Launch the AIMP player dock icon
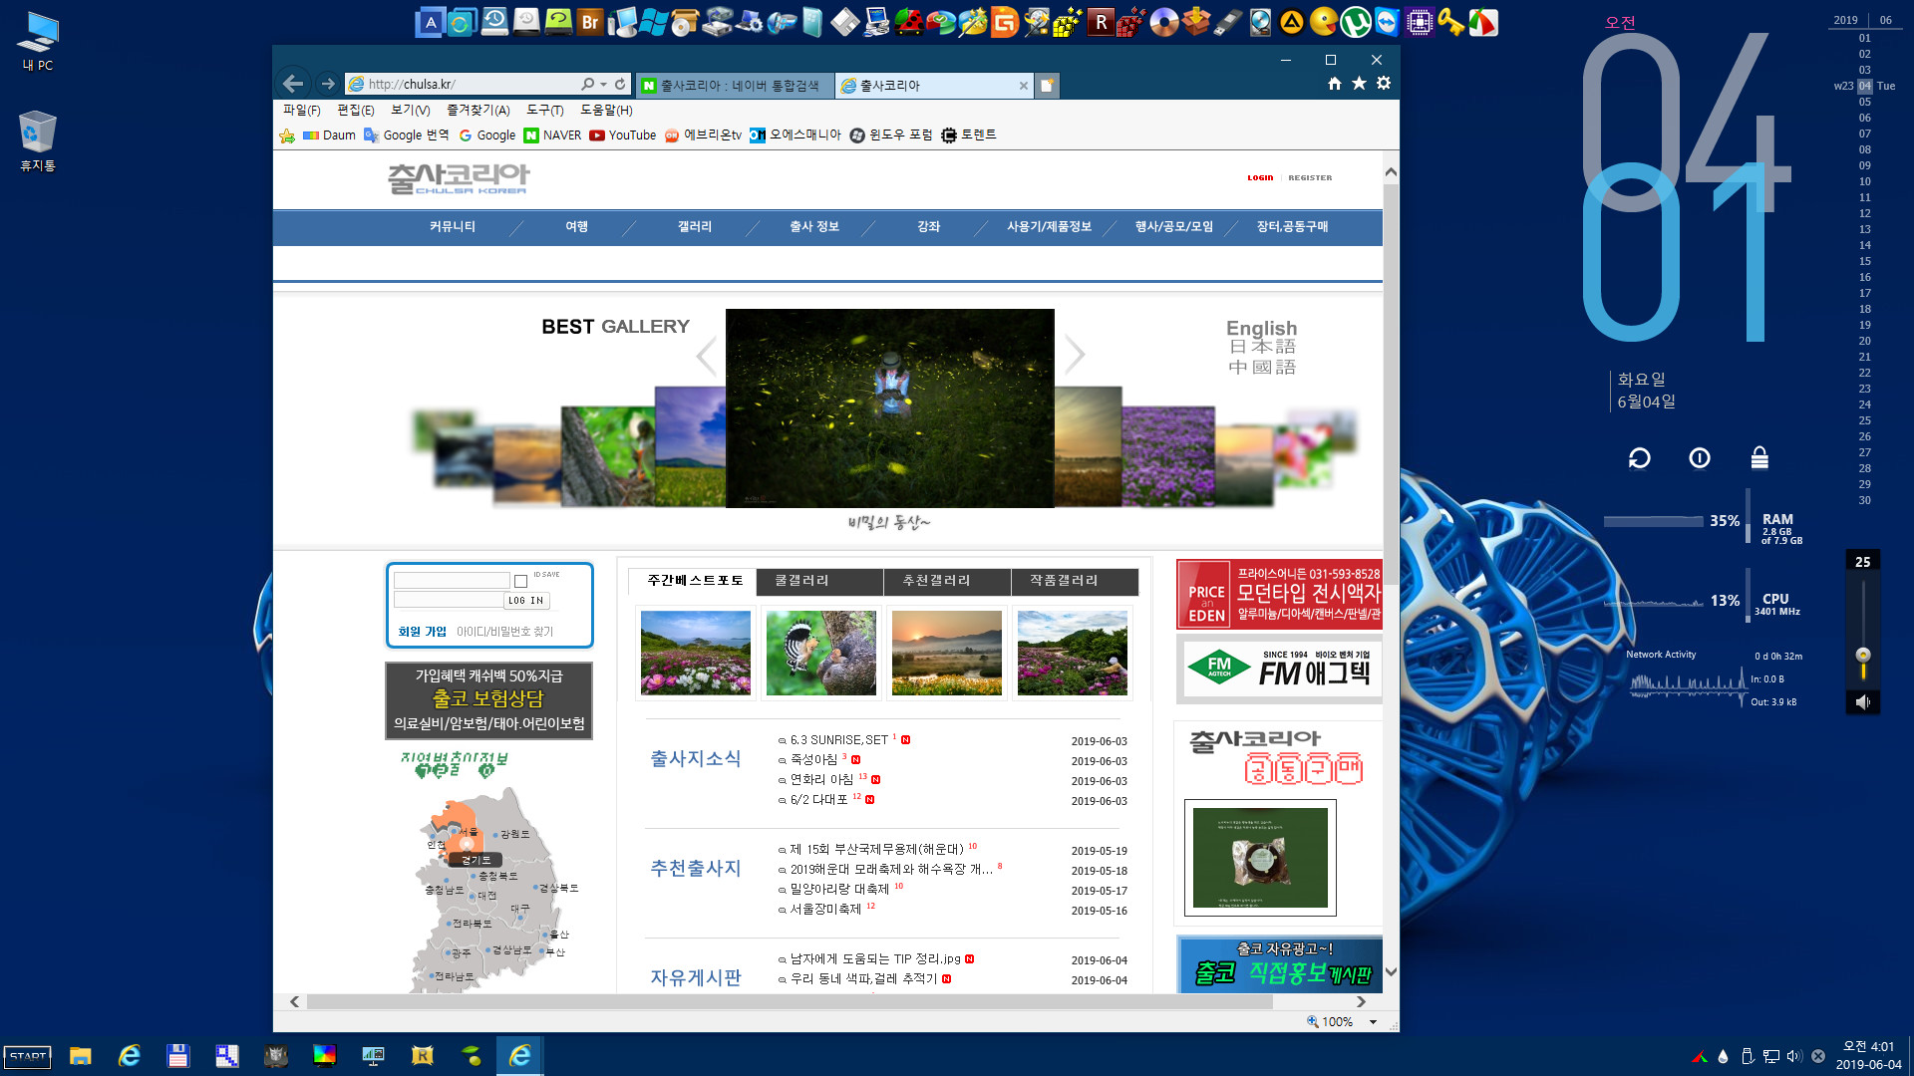 [x=1291, y=22]
